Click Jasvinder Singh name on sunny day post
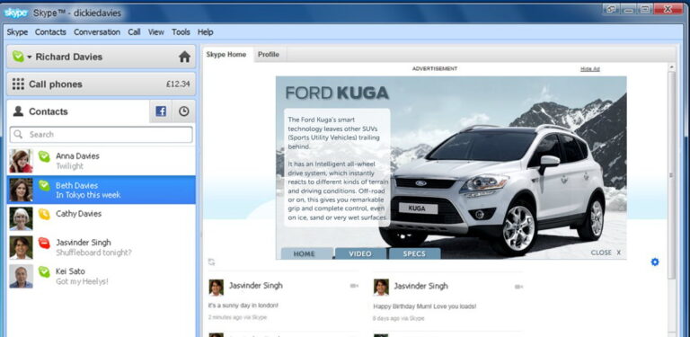 click(x=256, y=286)
